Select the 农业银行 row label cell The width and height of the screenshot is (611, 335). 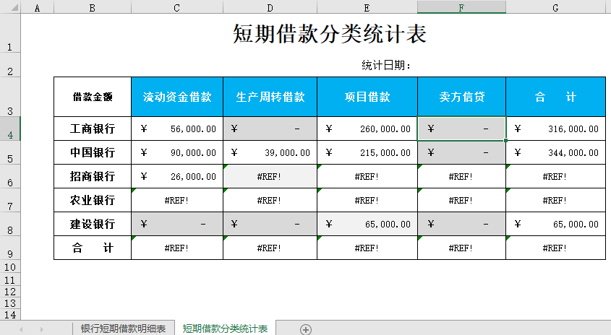pyautogui.click(x=93, y=200)
